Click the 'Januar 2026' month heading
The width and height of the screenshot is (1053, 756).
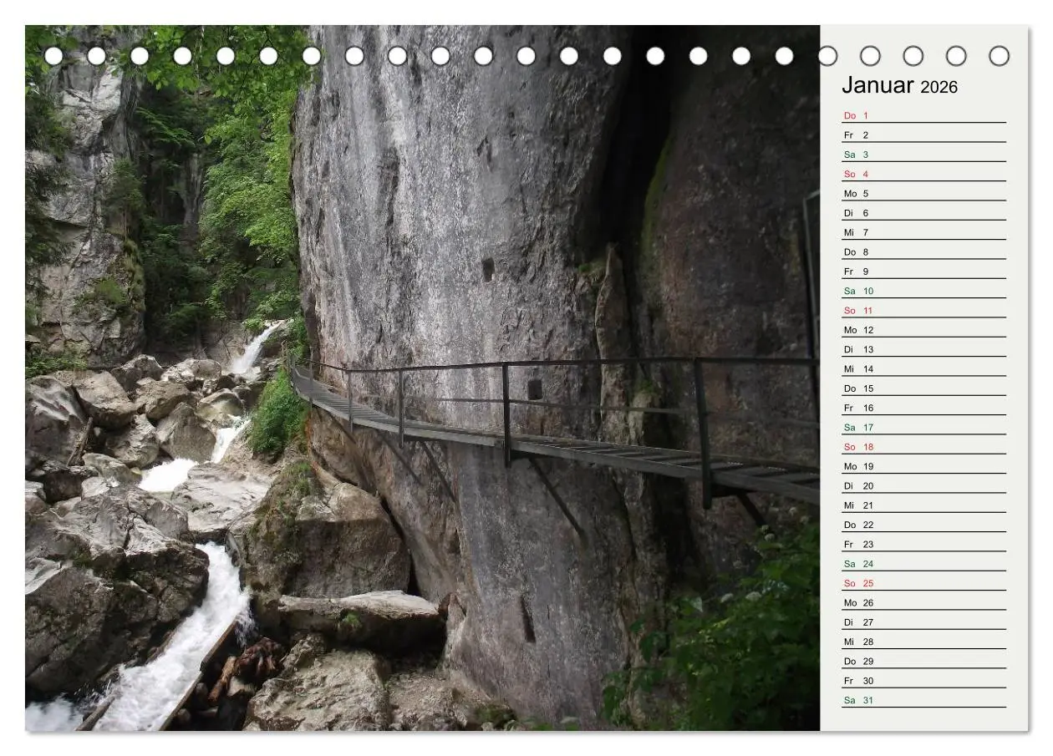[899, 85]
